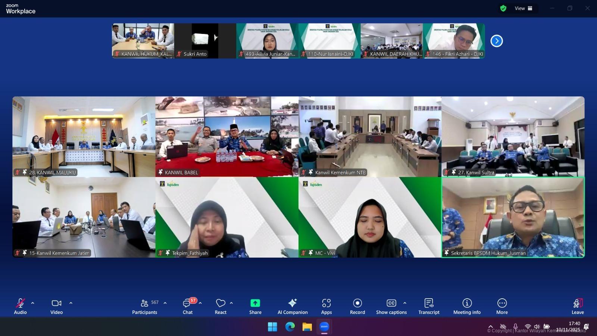The image size is (597, 336).
Task: Toggle the camera with the Video button
Action: (56, 306)
